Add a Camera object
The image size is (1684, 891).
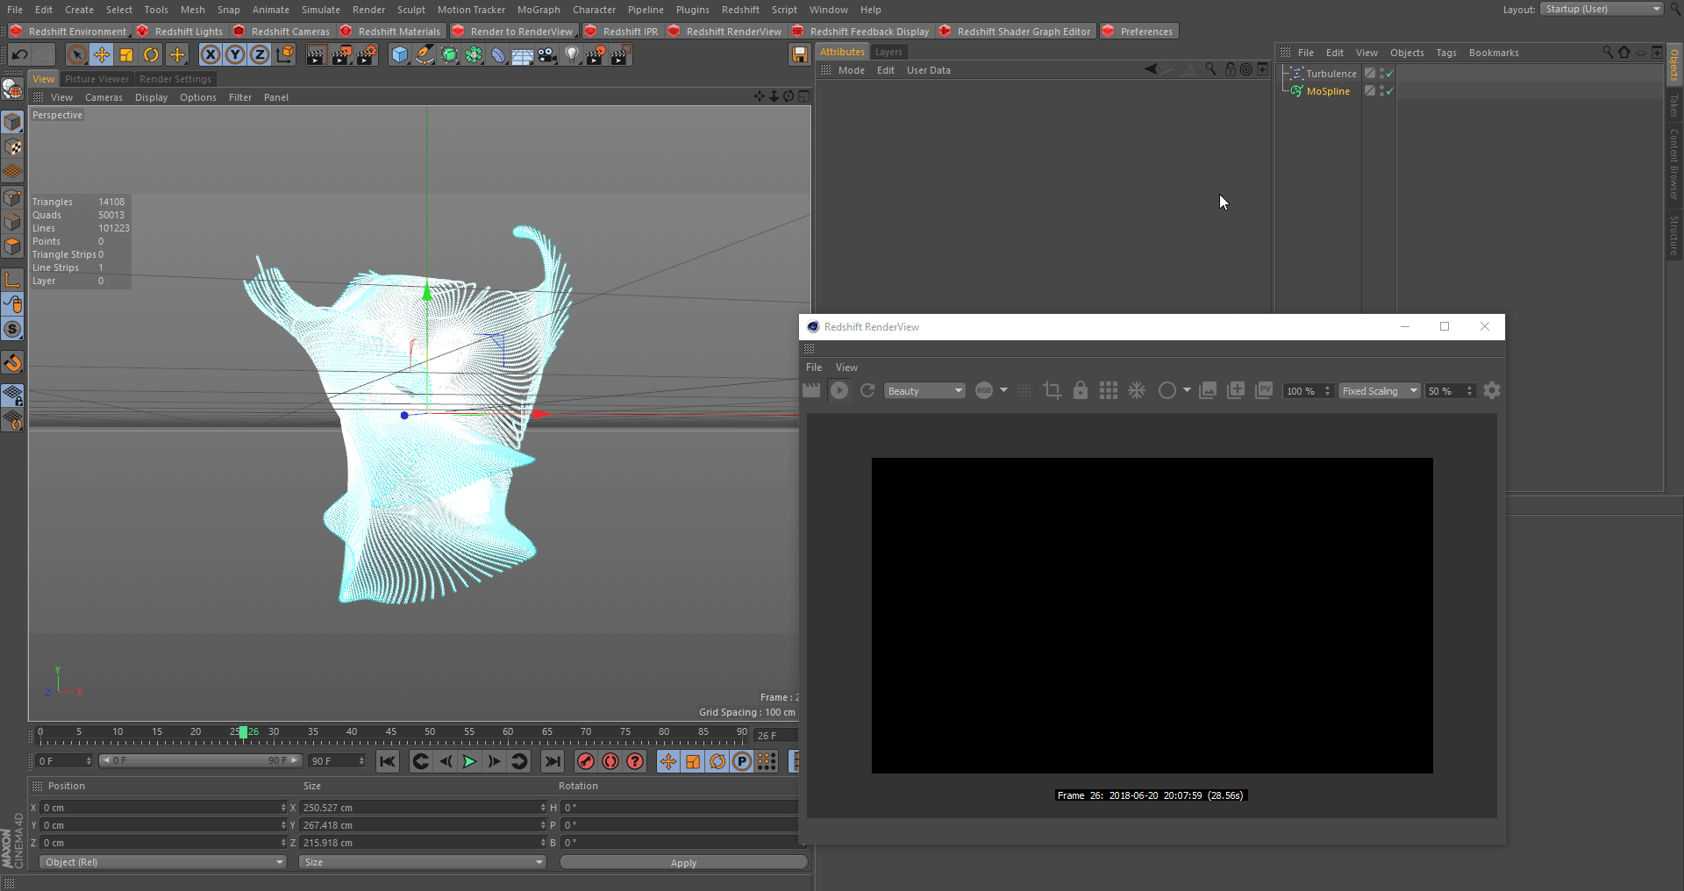coord(547,55)
